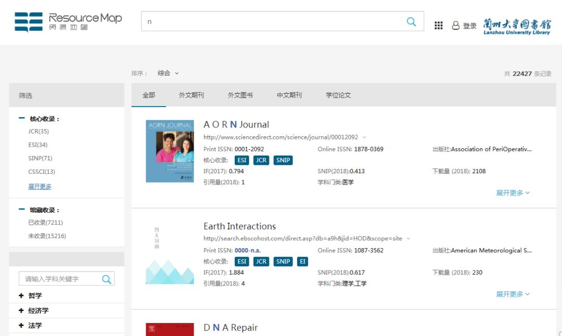
Task: Click the subject keyword search icon
Action: (x=107, y=279)
